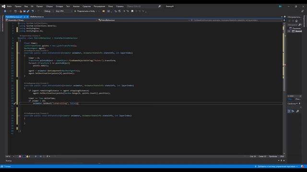
Task: Open the Git menu
Action: click(32, 6)
